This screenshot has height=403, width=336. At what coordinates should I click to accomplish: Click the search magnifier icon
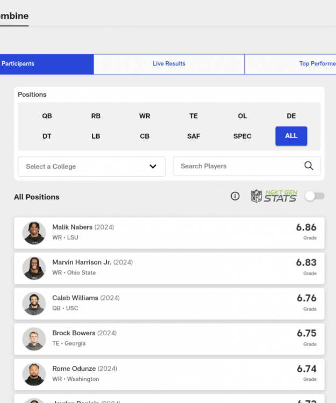click(309, 166)
